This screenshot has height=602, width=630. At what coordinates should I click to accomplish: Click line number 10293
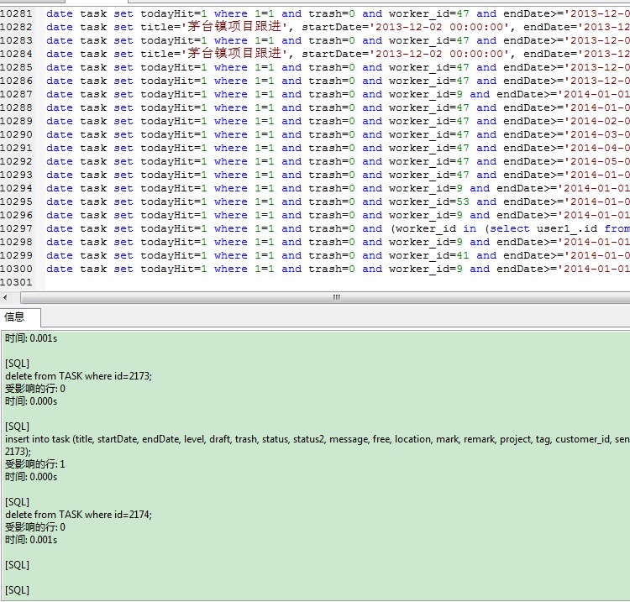click(x=16, y=175)
